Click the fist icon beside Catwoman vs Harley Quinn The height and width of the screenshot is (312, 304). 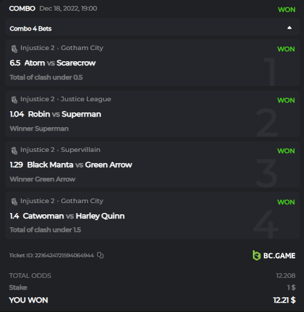click(14, 201)
